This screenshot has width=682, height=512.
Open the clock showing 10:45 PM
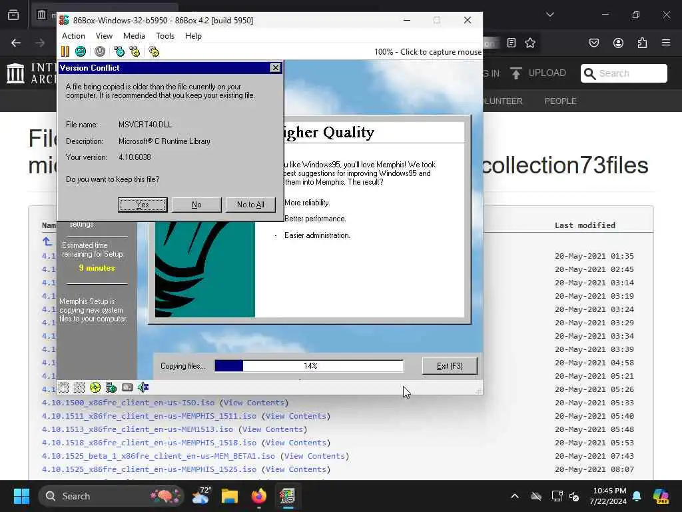(x=608, y=496)
